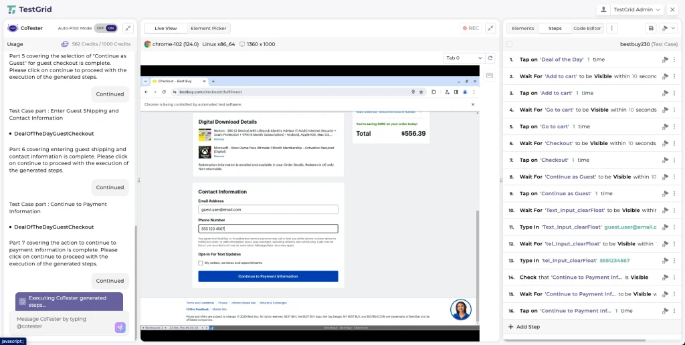Select step 10 Wait For 'Text_Input_clearFloat' row
The image size is (685, 345).
(592, 211)
